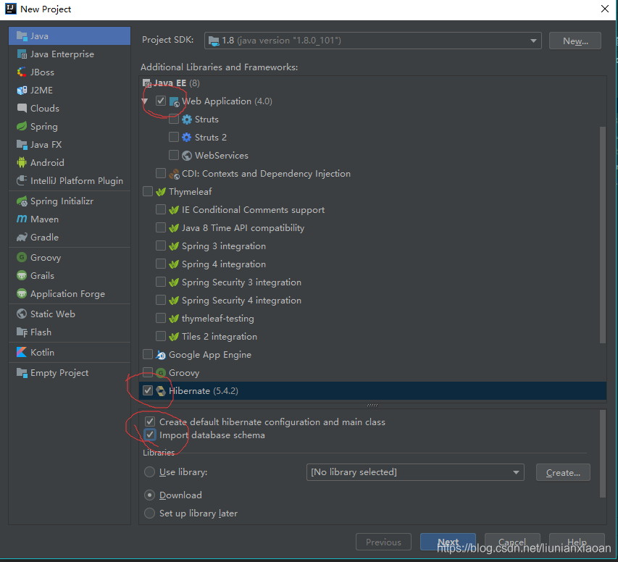618x562 pixels.
Task: Choose the Groovy icon in left sidebar
Action: 22,257
